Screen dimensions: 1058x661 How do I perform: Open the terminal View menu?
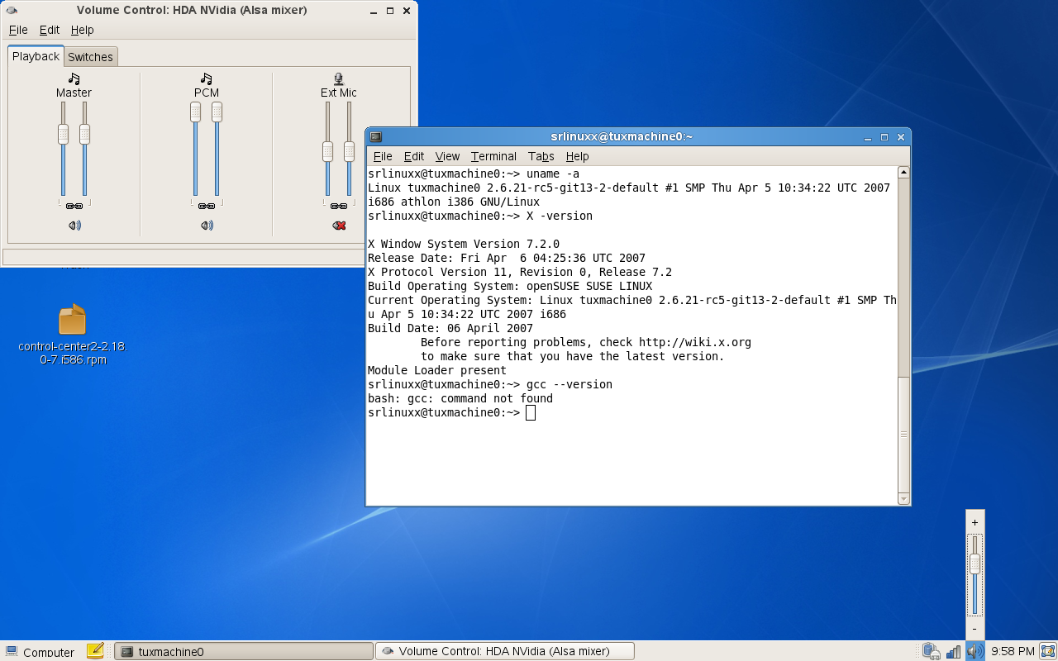click(447, 156)
